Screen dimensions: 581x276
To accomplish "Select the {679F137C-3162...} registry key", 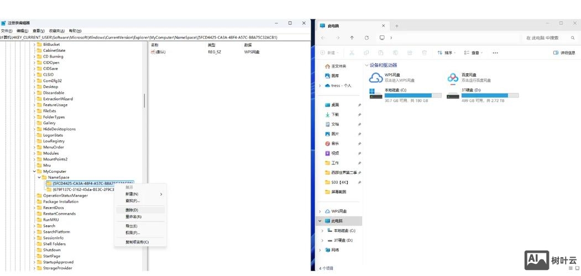I will coord(83,189).
